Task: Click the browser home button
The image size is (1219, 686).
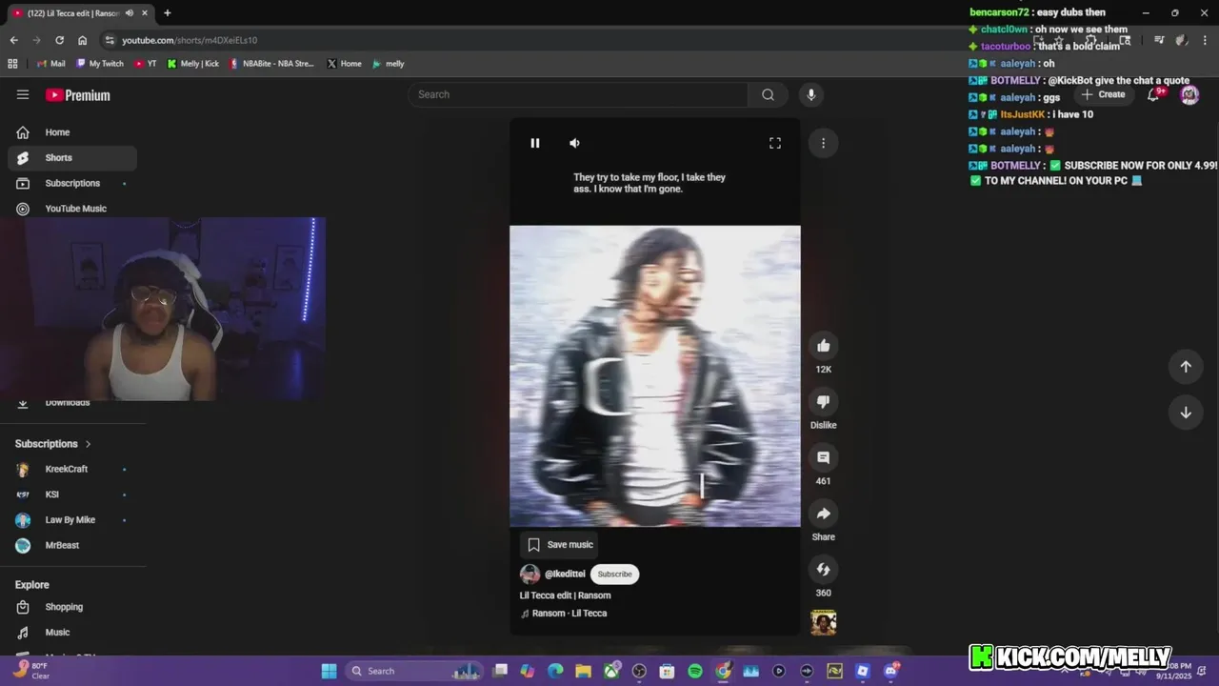Action: pos(83,40)
